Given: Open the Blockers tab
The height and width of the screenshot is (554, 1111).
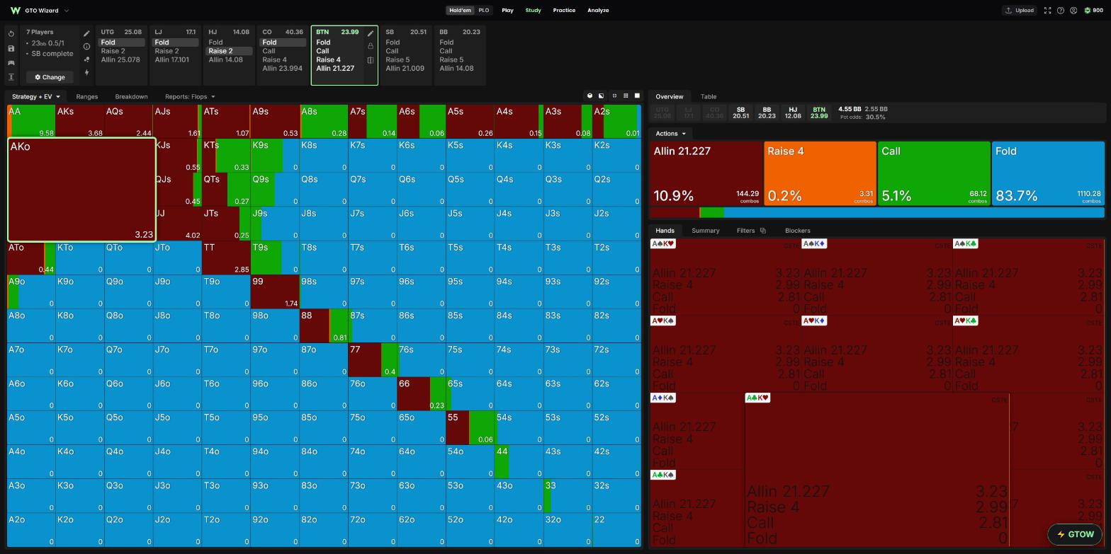Looking at the screenshot, I should pos(797,231).
